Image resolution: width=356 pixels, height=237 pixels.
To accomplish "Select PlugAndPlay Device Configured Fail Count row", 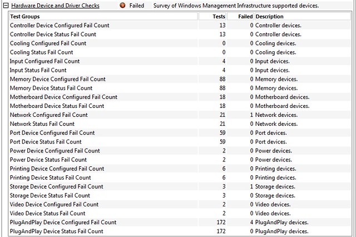I will [x=180, y=222].
